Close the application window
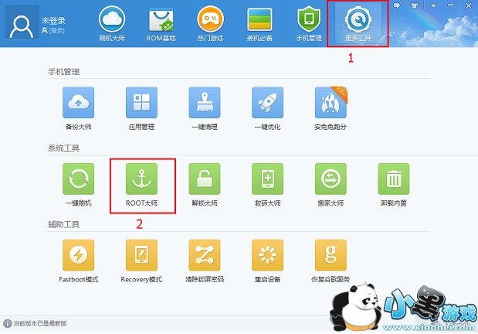The height and width of the screenshot is (334, 478). (x=469, y=5)
